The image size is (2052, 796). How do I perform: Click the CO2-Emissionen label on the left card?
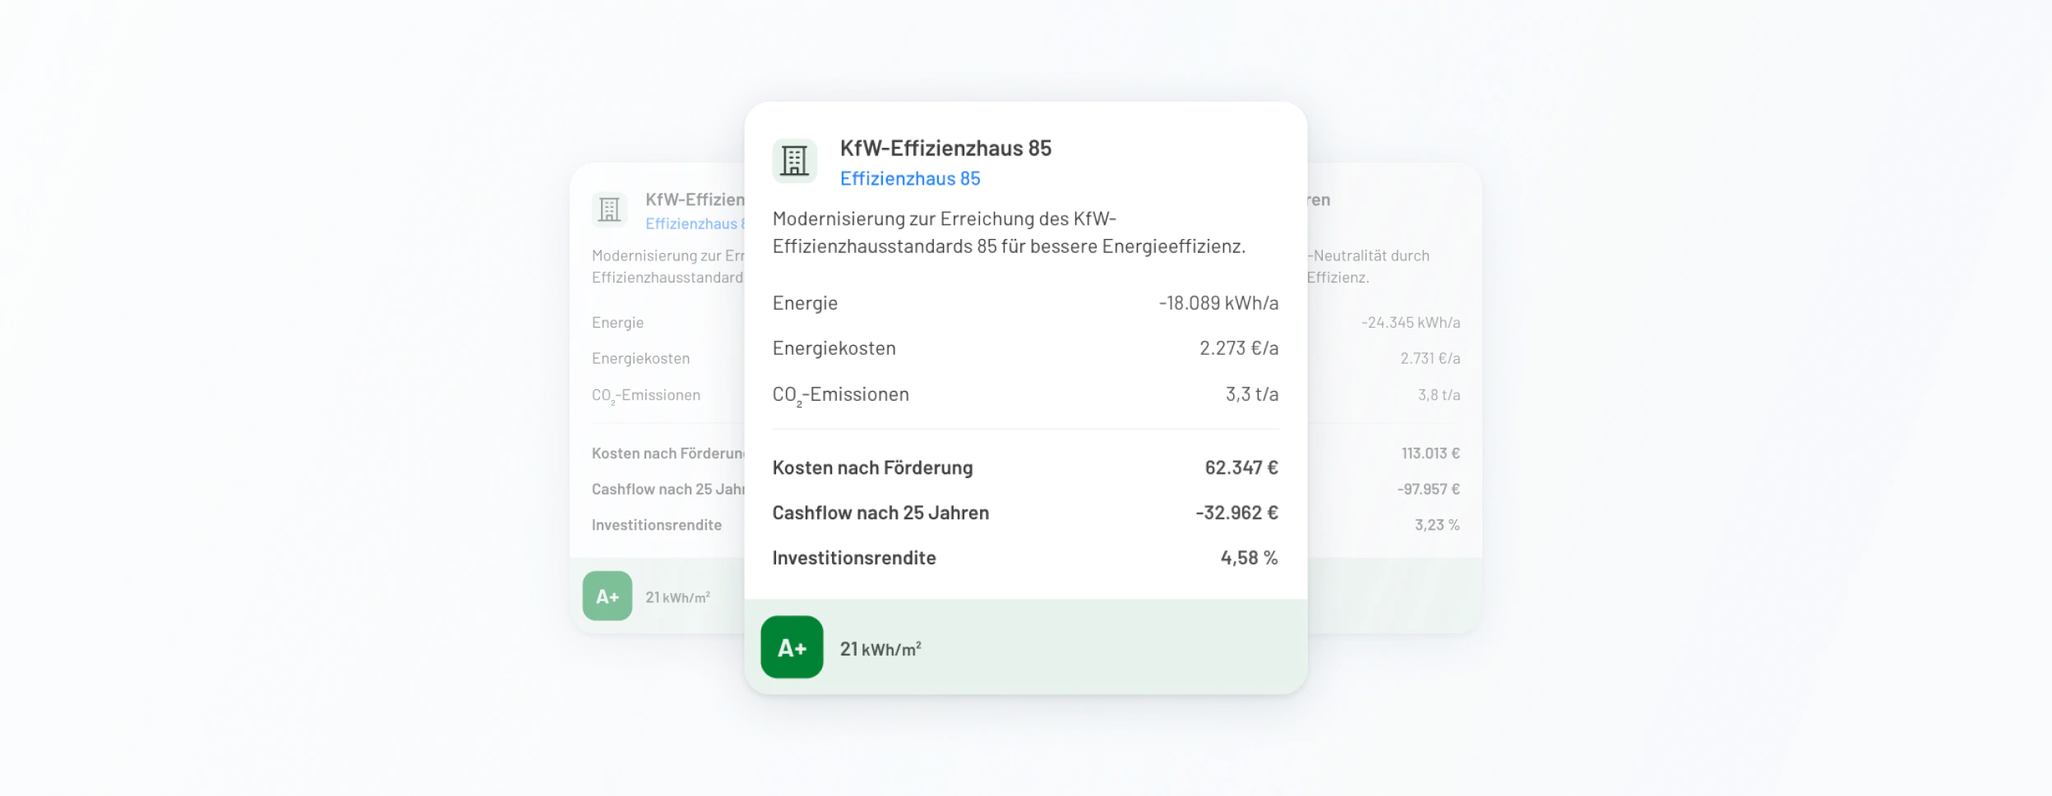[646, 396]
